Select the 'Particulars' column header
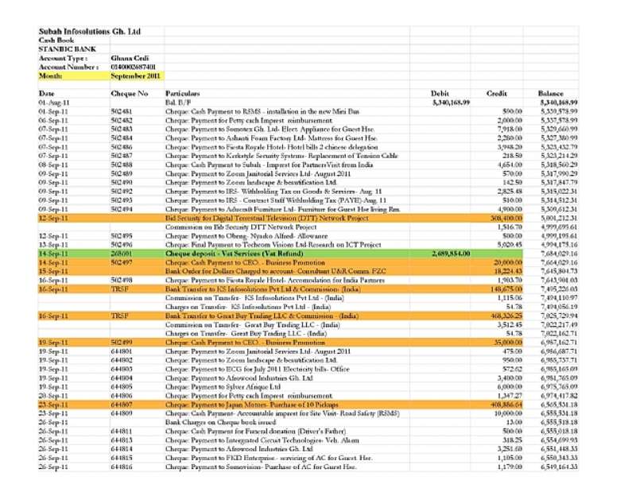This screenshot has width=636, height=492. (x=183, y=93)
